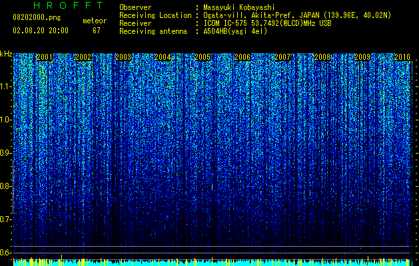Click the Observer label
419x266 pixels.
pyautogui.click(x=135, y=7)
